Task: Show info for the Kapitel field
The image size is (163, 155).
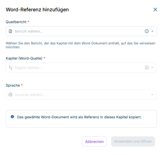Action: coord(147,68)
